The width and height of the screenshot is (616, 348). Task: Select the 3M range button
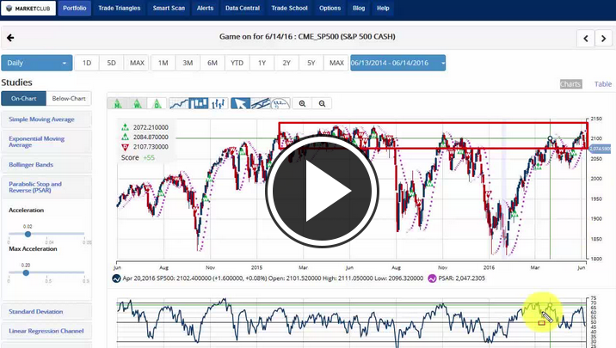tap(188, 63)
